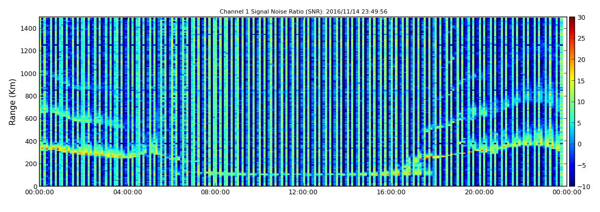Screen dimensions: 600x212
Task: Click the 200 tick on the range axis
Action: (x=31, y=164)
